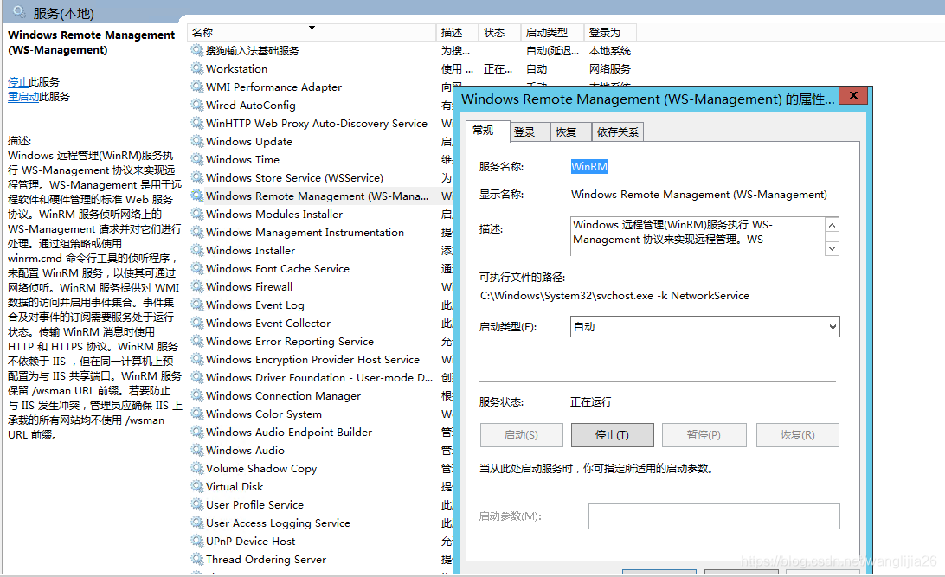Click the 自动(延迟... startup type cell

(552, 50)
